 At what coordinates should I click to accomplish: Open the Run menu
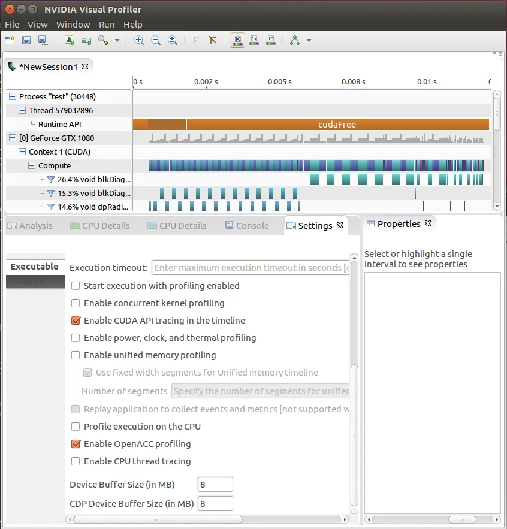(x=107, y=25)
